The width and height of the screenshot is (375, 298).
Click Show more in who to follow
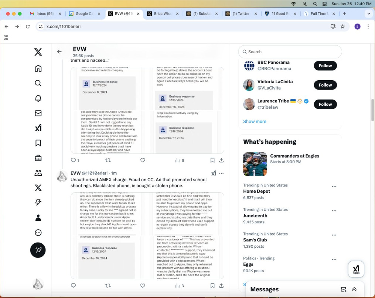pyautogui.click(x=255, y=121)
